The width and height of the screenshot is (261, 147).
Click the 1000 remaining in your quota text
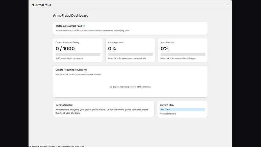[x=69, y=58]
